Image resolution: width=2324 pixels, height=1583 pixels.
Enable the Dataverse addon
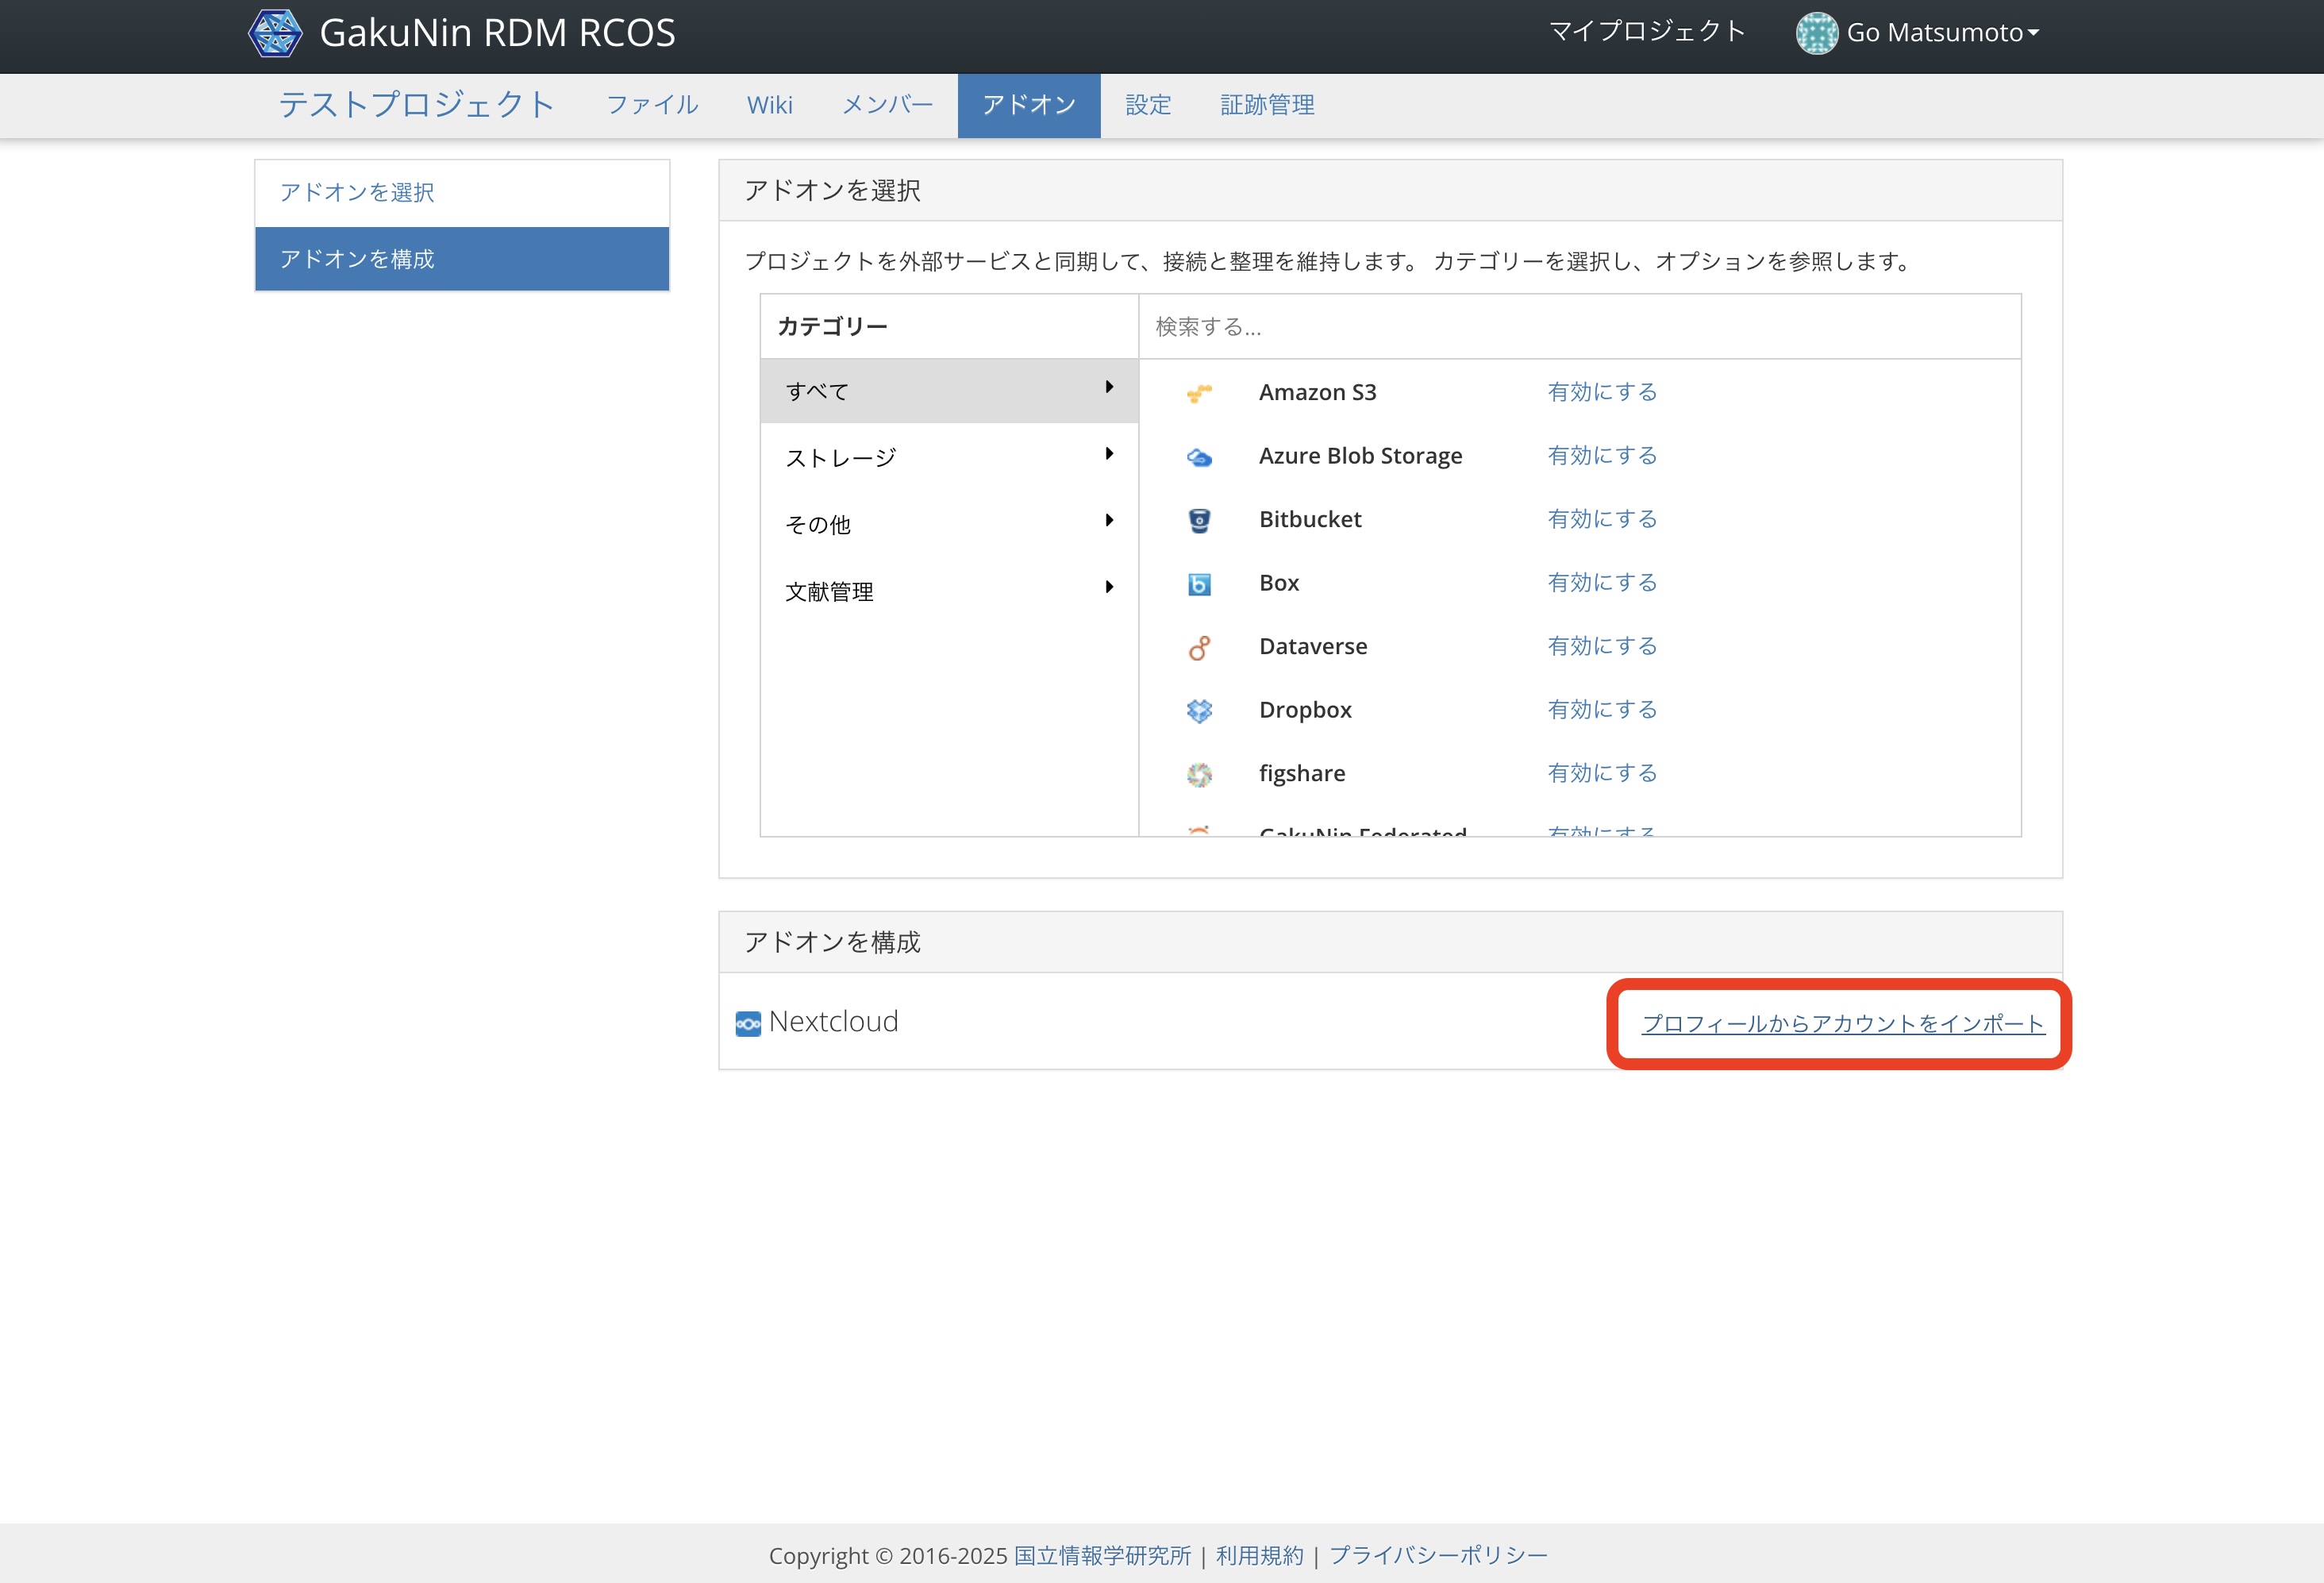coord(1602,646)
